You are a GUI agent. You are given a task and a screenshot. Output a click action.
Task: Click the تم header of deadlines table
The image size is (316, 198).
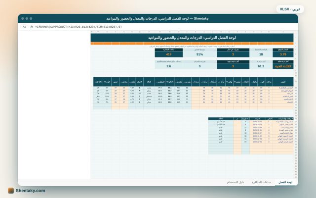pos(237,119)
